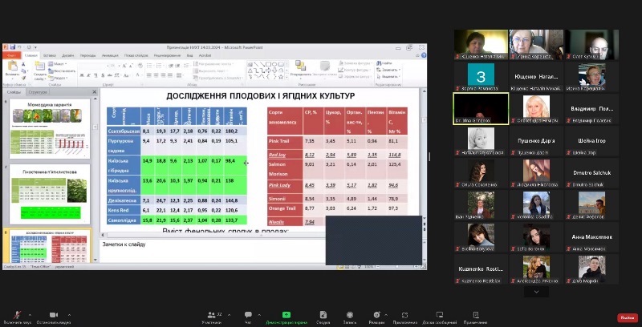Viewport: 642px width, 327px height.
Task: Toggle Italic formatting in ribbon
Action: pyautogui.click(x=88, y=75)
